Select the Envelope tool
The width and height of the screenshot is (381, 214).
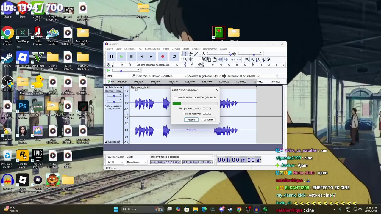pos(190,54)
